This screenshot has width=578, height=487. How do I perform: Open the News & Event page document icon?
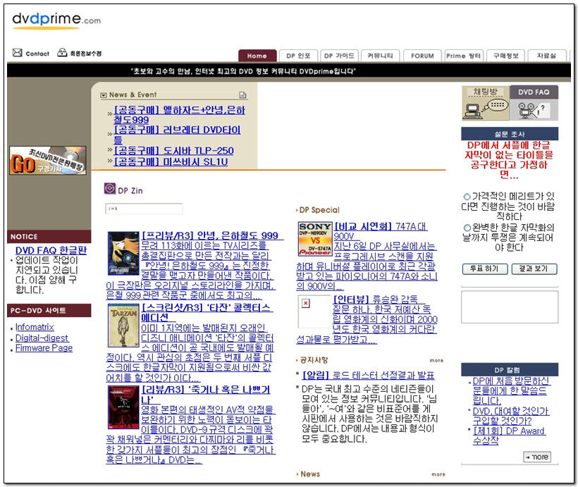coord(242,95)
